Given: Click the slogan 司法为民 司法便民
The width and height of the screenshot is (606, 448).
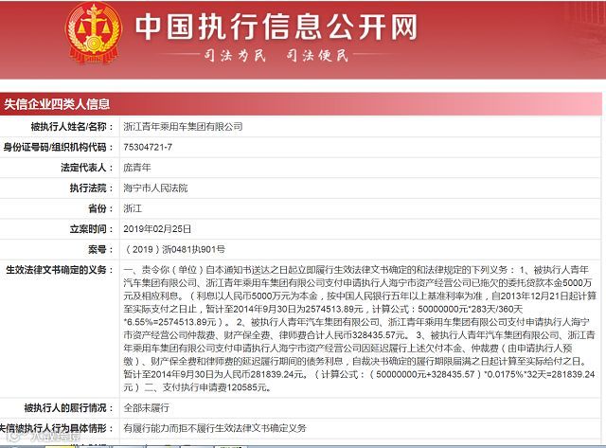Looking at the screenshot, I should [x=276, y=56].
